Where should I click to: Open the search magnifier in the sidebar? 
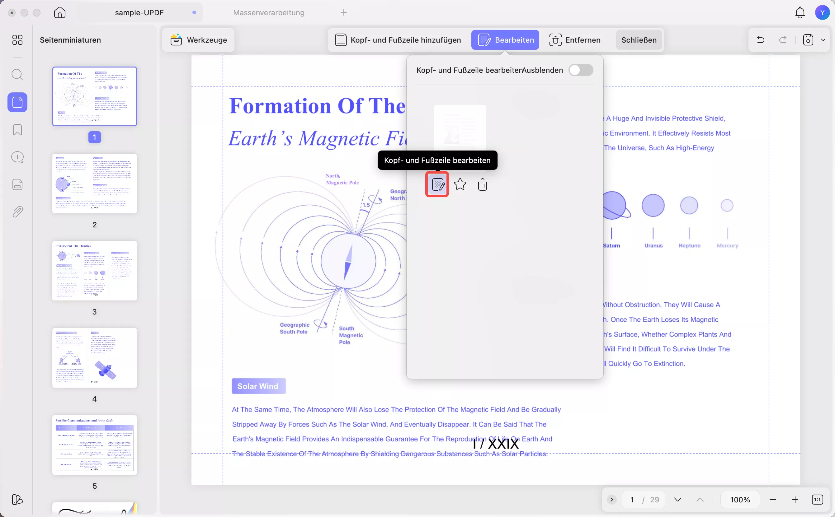coord(17,75)
